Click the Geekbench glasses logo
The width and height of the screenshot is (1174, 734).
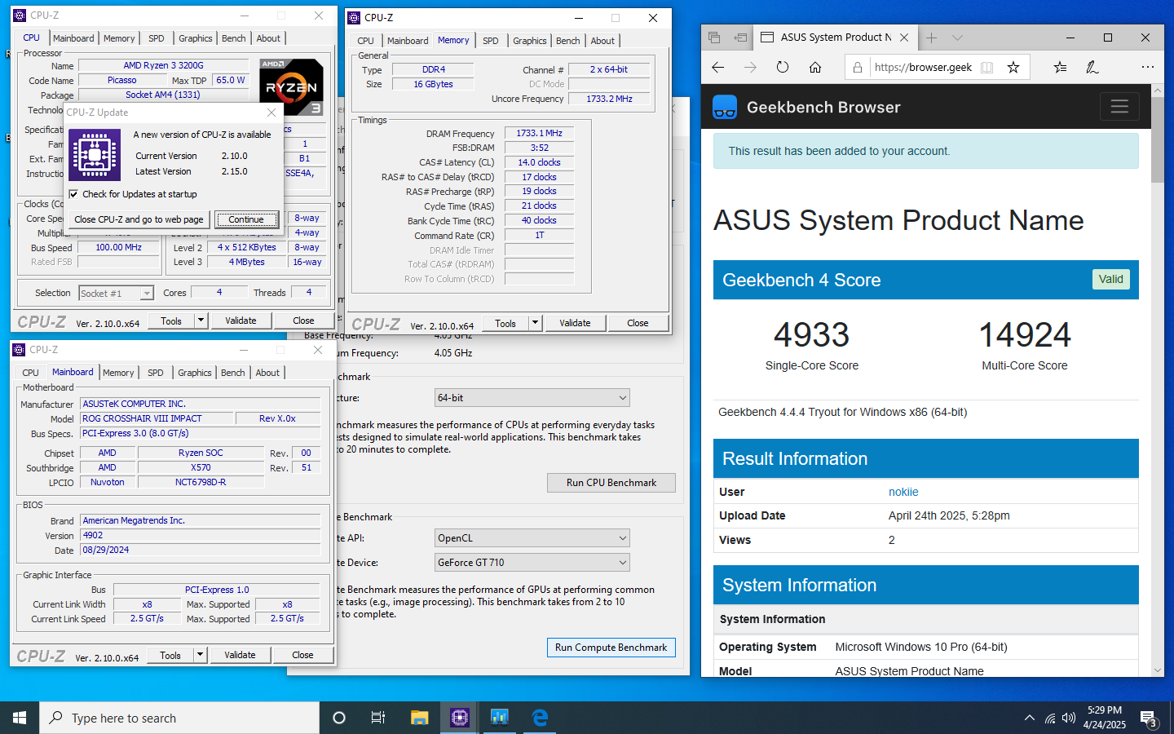click(x=725, y=107)
